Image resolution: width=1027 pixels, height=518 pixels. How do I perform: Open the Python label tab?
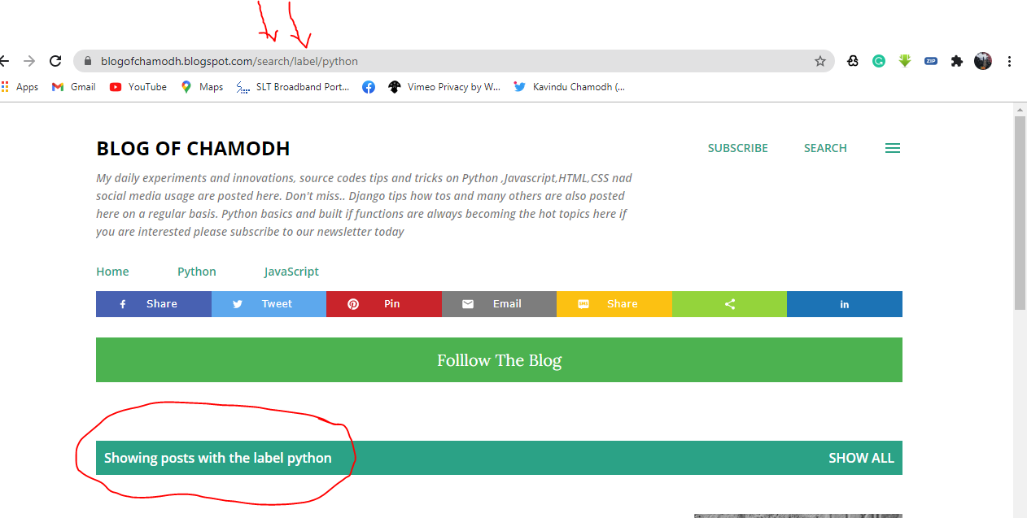197,272
